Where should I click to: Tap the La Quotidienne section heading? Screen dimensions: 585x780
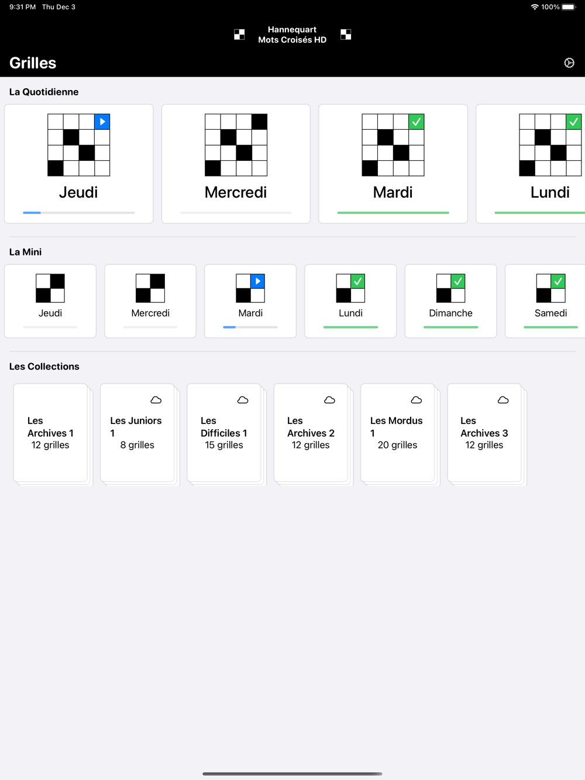44,92
